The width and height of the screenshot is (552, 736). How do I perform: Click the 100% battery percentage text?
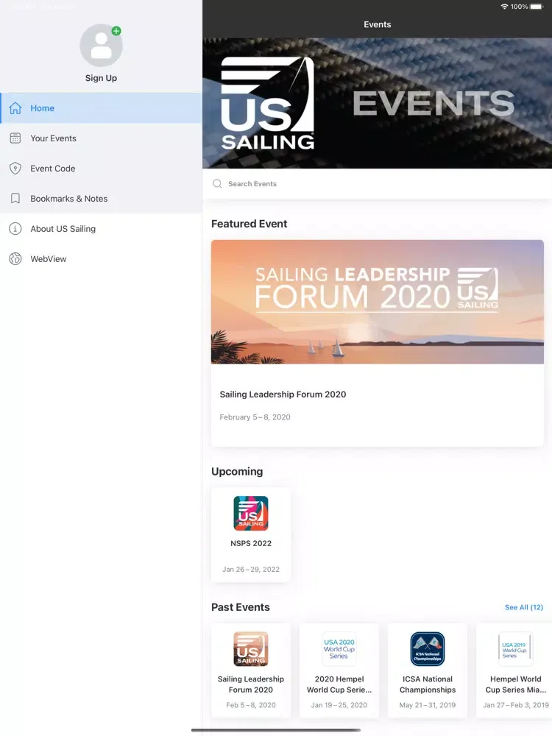tap(519, 7)
